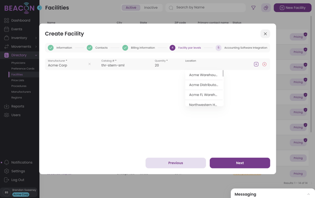Click the Quantity input field

point(167,65)
